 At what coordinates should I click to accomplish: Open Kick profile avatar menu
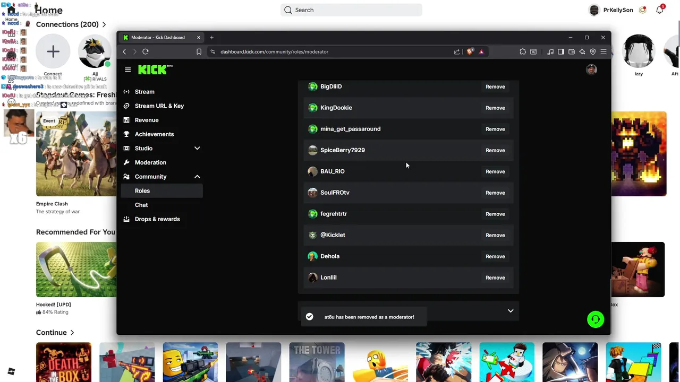coord(591,70)
